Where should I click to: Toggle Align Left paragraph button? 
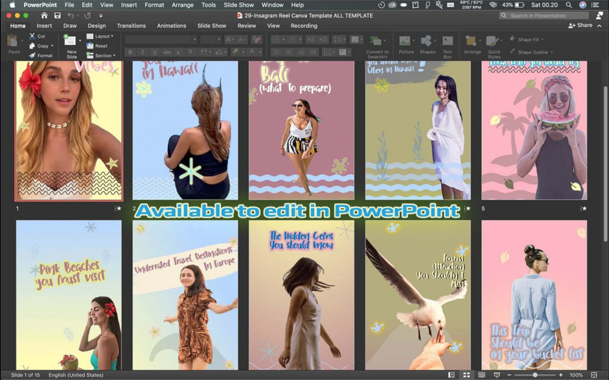pyautogui.click(x=276, y=52)
